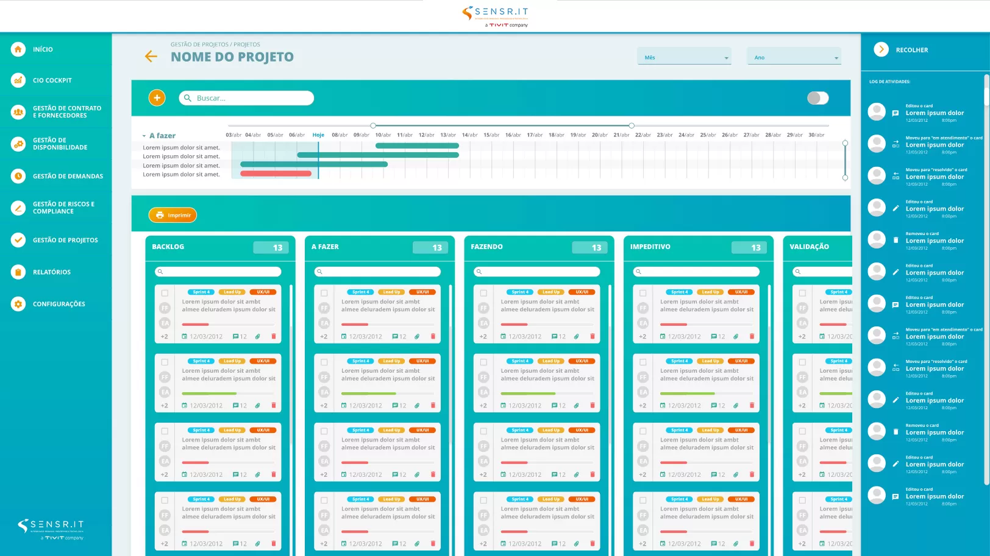Select the CIO Cockpit sidebar icon
The width and height of the screenshot is (990, 556).
[18, 80]
